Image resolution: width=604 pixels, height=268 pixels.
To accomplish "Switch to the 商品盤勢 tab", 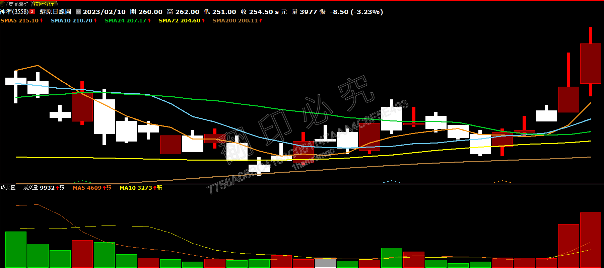I will [18, 4].
